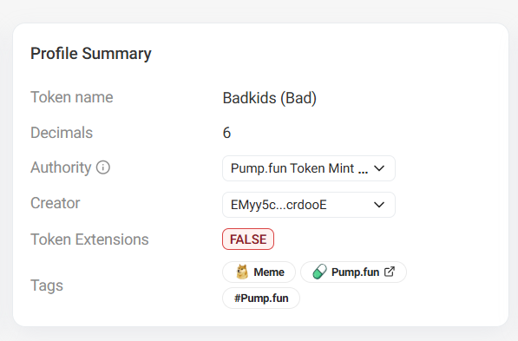The width and height of the screenshot is (518, 341).
Task: Open the Pump.fun tag link
Action: point(353,272)
